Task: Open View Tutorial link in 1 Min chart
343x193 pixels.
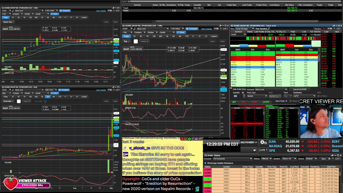Action: (206, 29)
